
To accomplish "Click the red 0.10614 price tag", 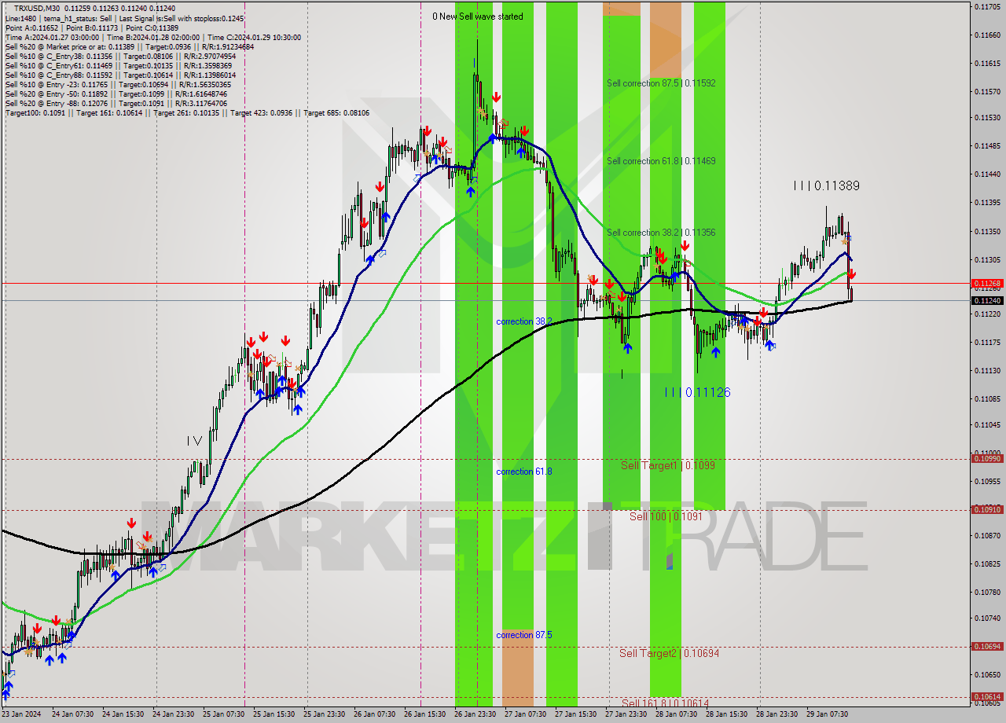I will [986, 697].
